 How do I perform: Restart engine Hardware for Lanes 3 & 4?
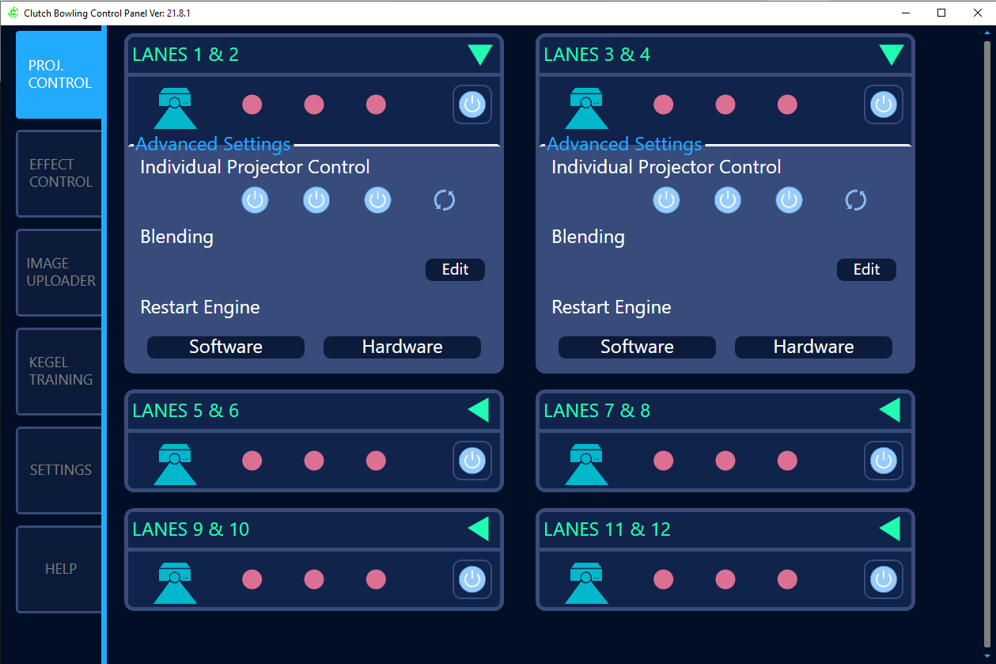(x=813, y=347)
